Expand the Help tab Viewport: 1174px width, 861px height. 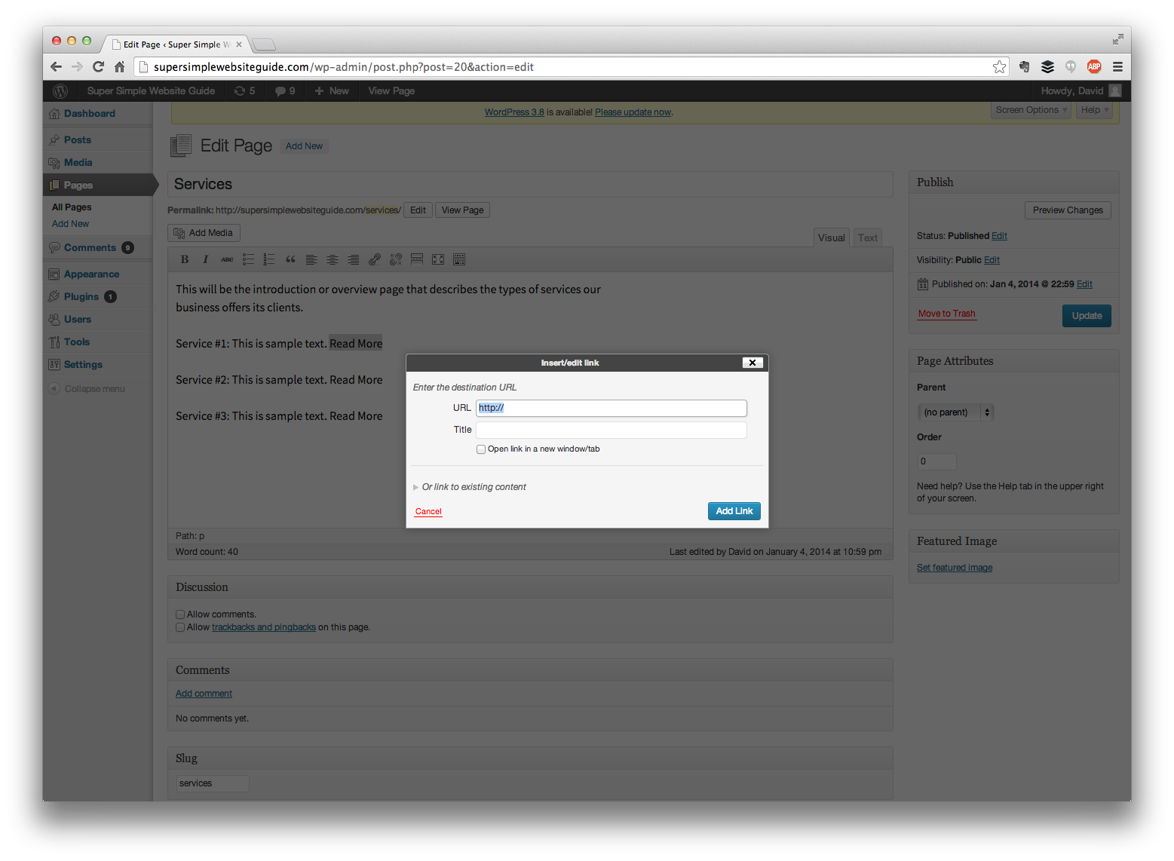point(1094,110)
